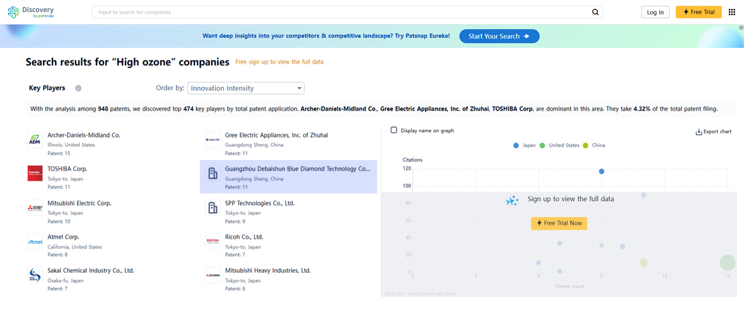This screenshot has width=744, height=315.
Task: Click the Mitsubishi Electric Corp. logo
Action: (x=35, y=208)
